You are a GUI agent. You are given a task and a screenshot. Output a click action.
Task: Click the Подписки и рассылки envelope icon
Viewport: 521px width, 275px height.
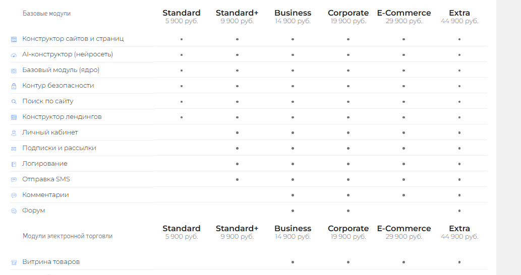coord(14,149)
